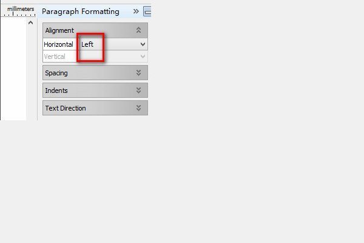Click the millimeters ruler units label

tap(21, 9)
